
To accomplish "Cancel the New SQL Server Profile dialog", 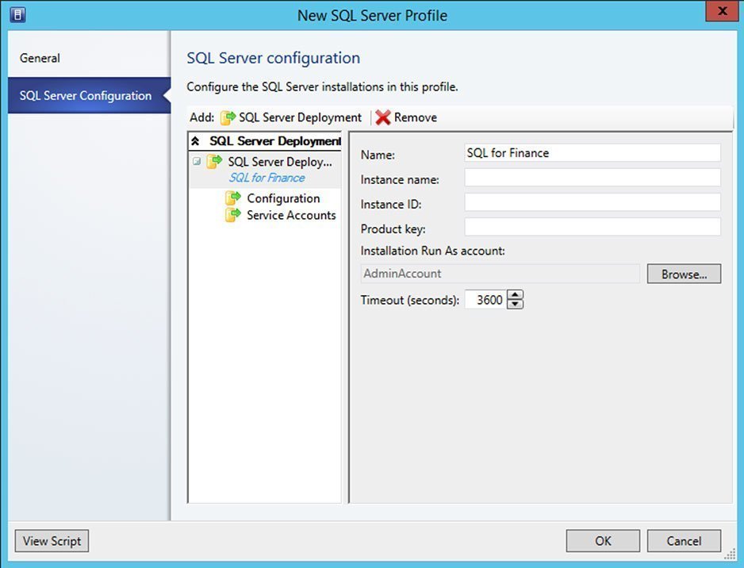I will point(684,541).
